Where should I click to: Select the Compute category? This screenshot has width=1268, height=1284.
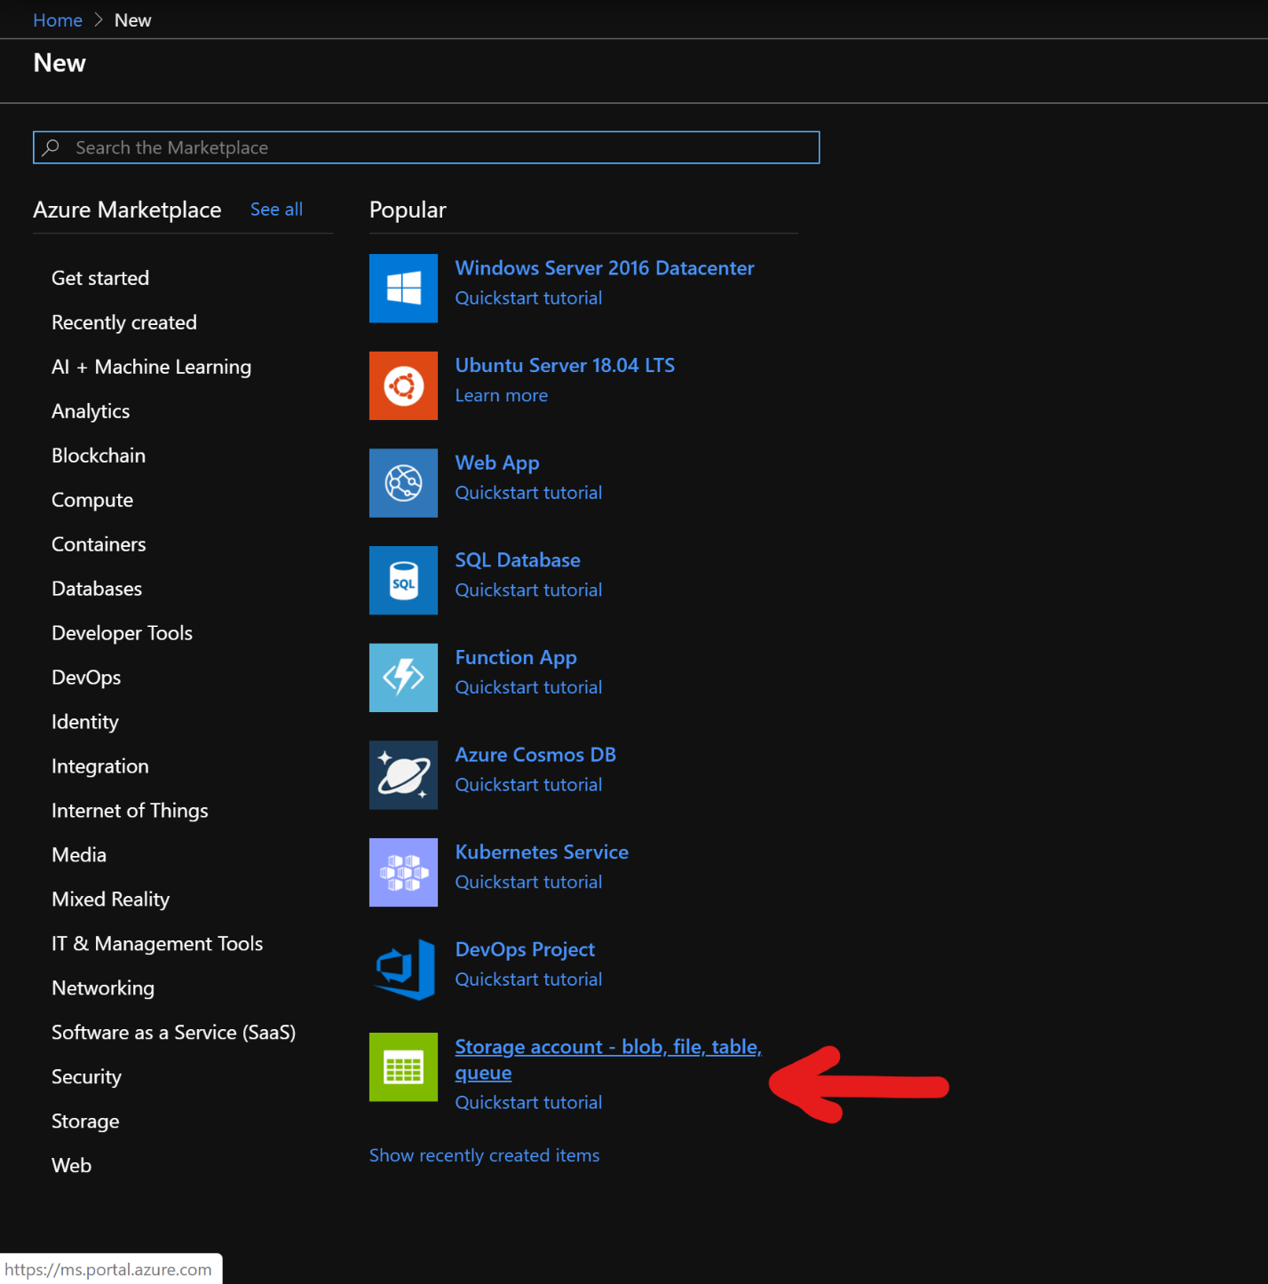(x=91, y=499)
